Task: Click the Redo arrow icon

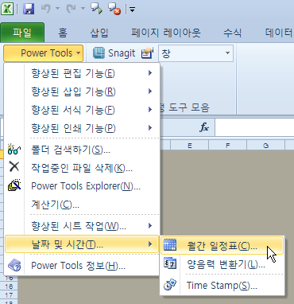Action: click(x=72, y=9)
